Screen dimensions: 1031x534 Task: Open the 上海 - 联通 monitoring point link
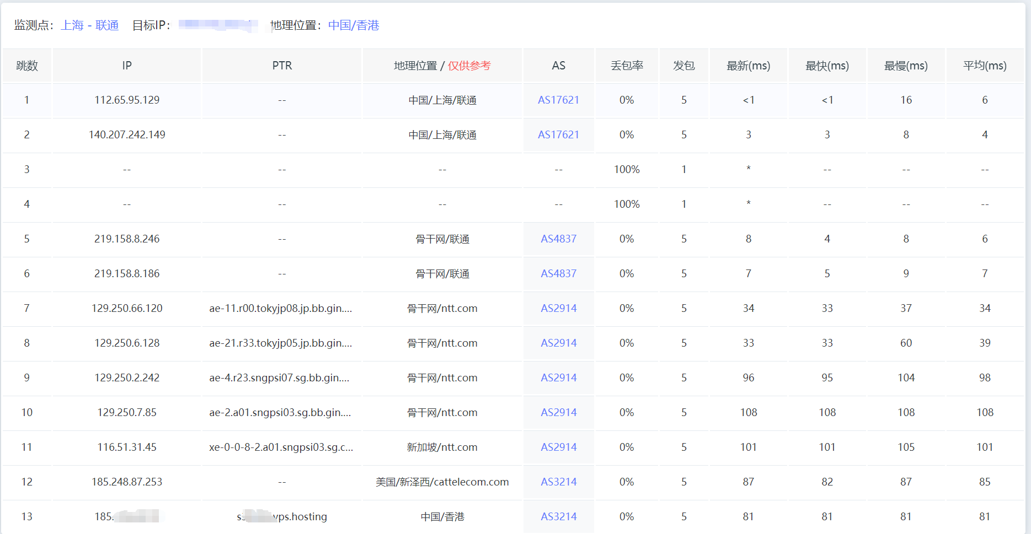tap(90, 25)
